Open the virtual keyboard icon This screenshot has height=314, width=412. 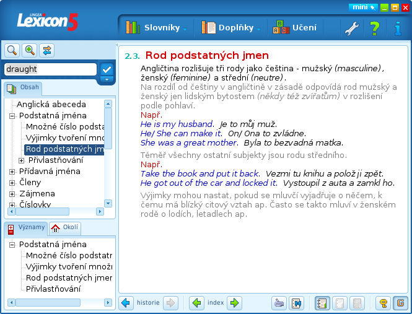[279, 303]
